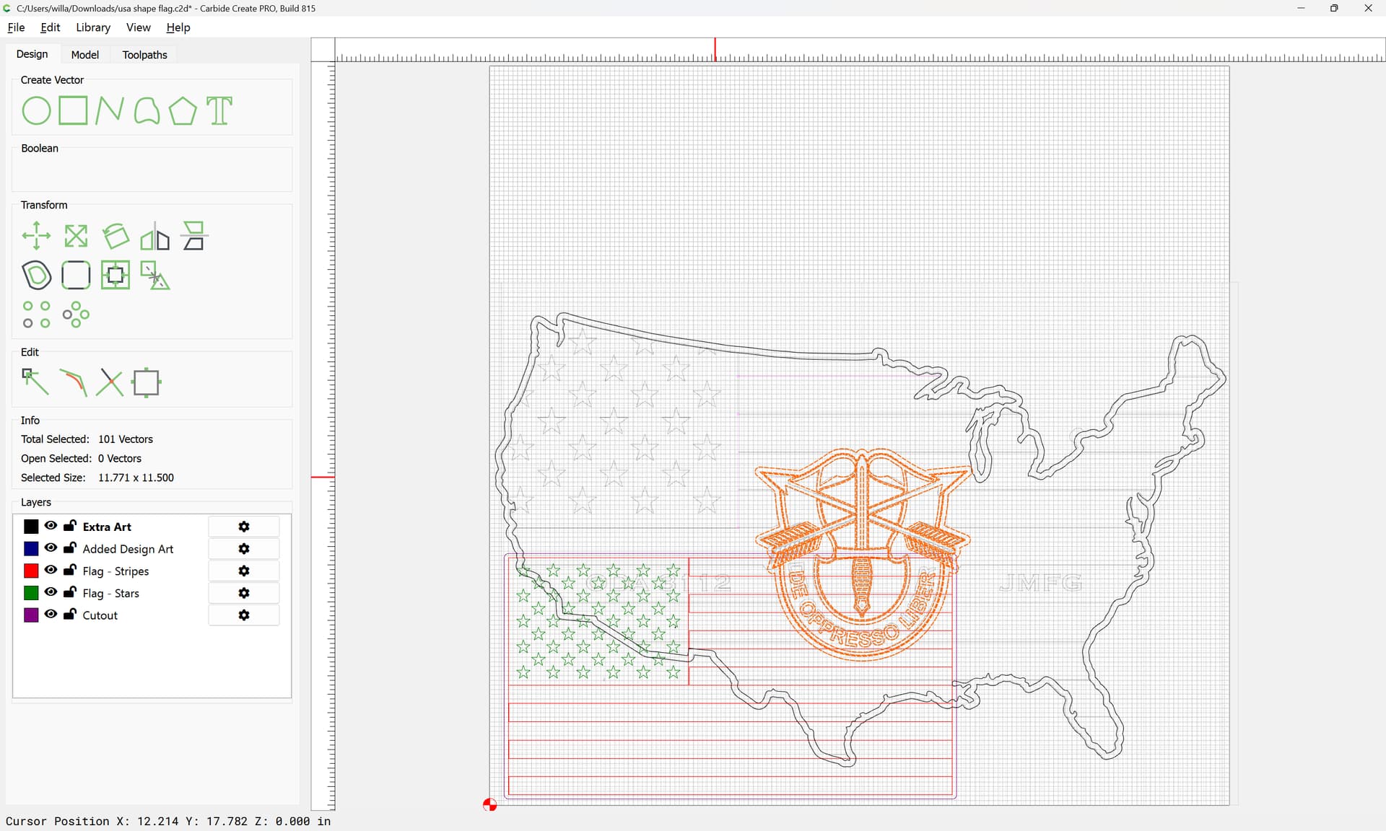Hide the Added Design Art layer
Image resolution: width=1386 pixels, height=831 pixels.
pyautogui.click(x=51, y=548)
